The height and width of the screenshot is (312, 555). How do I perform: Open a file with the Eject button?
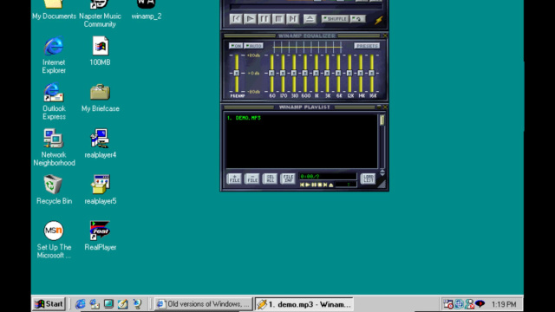click(x=310, y=19)
